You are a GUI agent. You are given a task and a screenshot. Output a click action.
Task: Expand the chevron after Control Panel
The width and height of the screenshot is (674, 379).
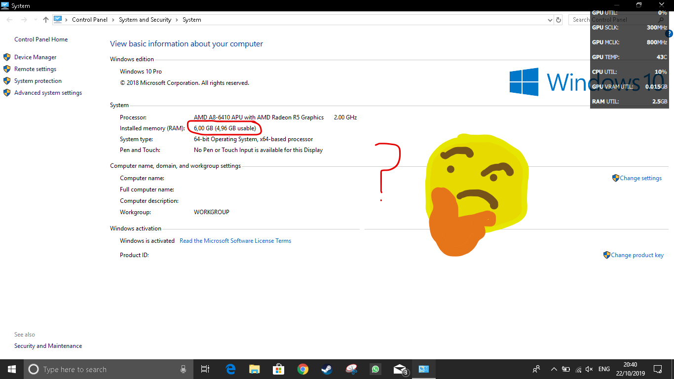tap(113, 20)
